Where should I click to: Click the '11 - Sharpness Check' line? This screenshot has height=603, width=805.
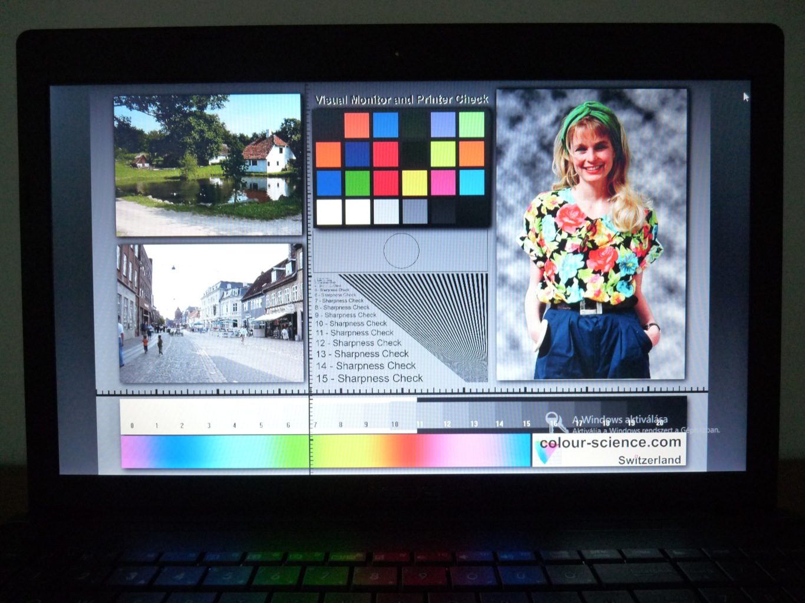tap(355, 333)
